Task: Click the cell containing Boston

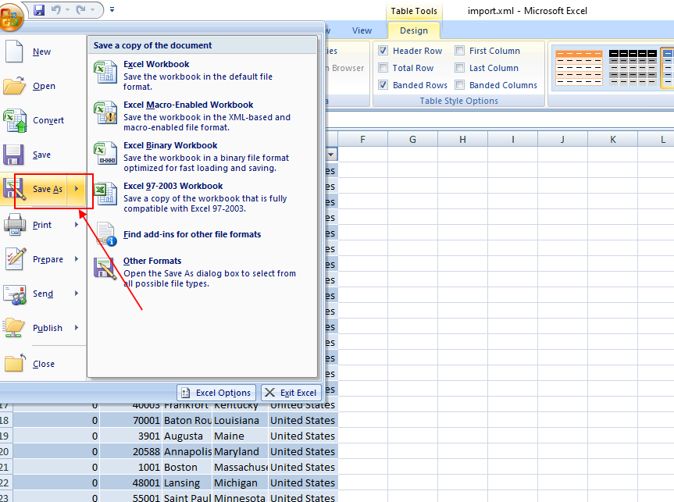Action: coord(187,467)
